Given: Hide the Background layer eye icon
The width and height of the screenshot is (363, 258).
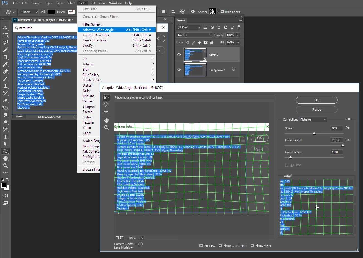Looking at the screenshot, I should [x=179, y=70].
